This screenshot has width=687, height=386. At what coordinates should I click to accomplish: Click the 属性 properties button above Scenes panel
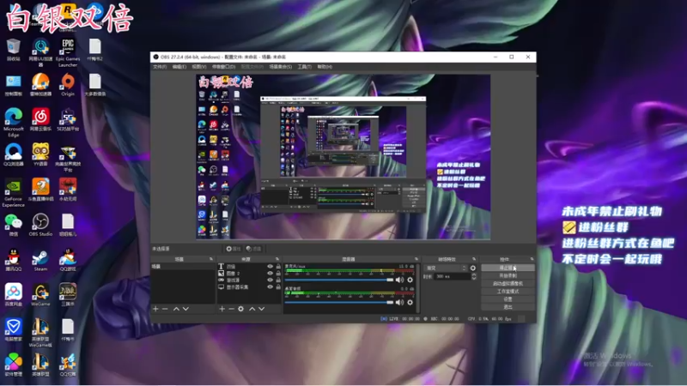[x=234, y=249]
